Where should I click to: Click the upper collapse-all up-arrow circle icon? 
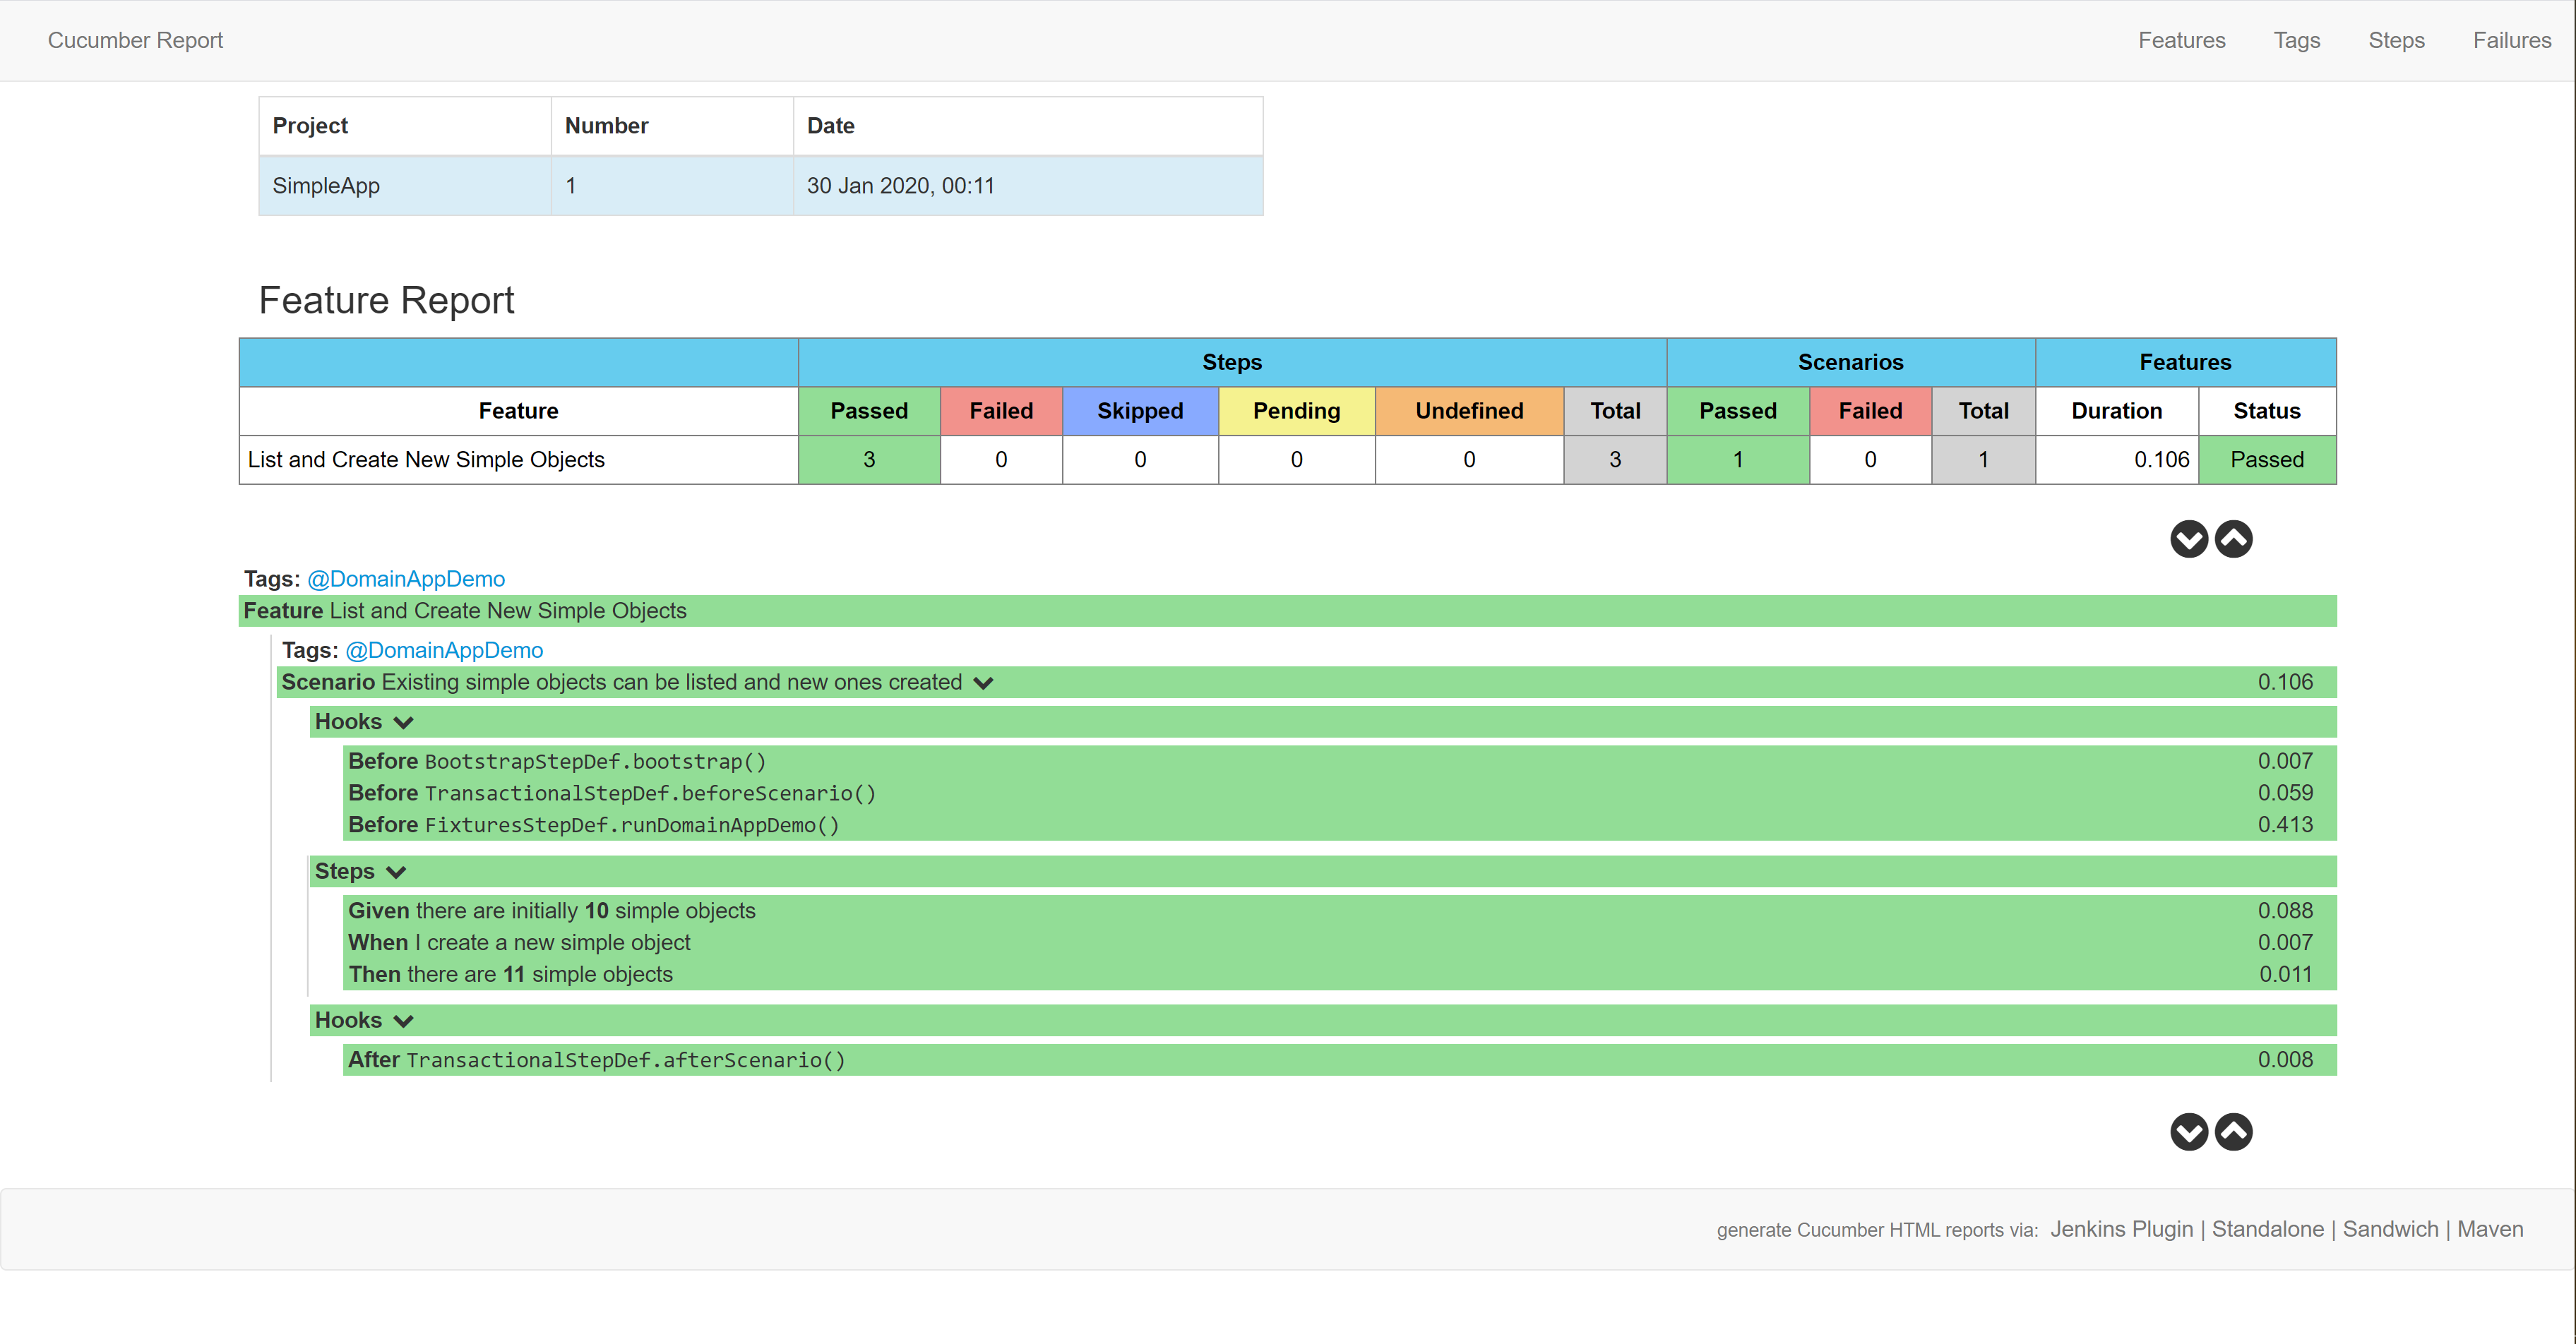[x=2233, y=539]
